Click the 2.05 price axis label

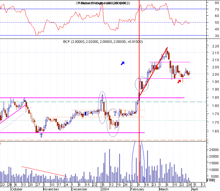point(215,67)
